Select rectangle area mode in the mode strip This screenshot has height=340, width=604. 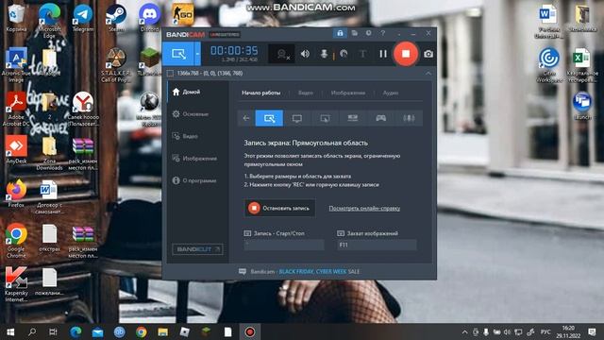[269, 118]
